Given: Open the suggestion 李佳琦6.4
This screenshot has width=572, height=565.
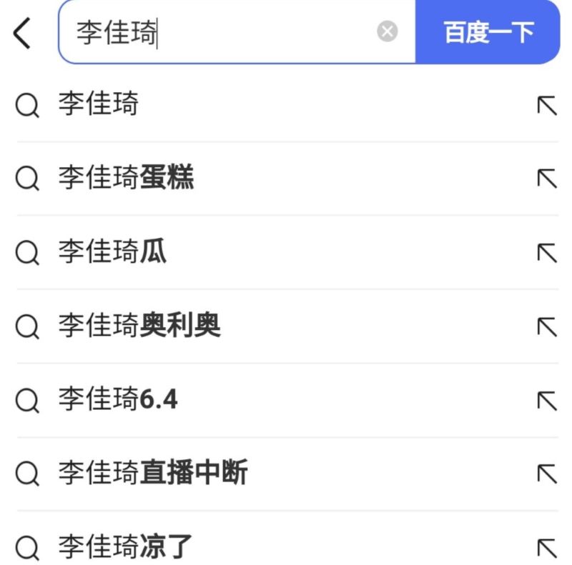Looking at the screenshot, I should 118,399.
